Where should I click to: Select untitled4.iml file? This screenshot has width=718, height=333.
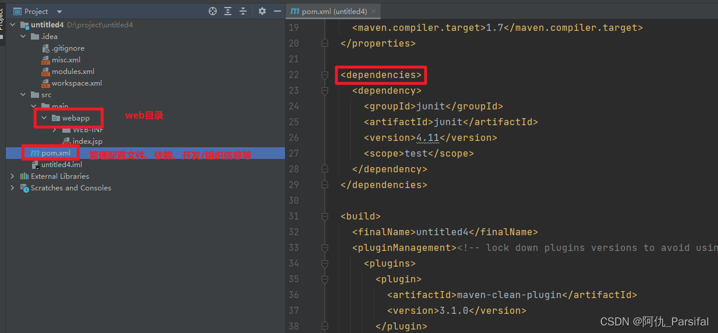61,165
